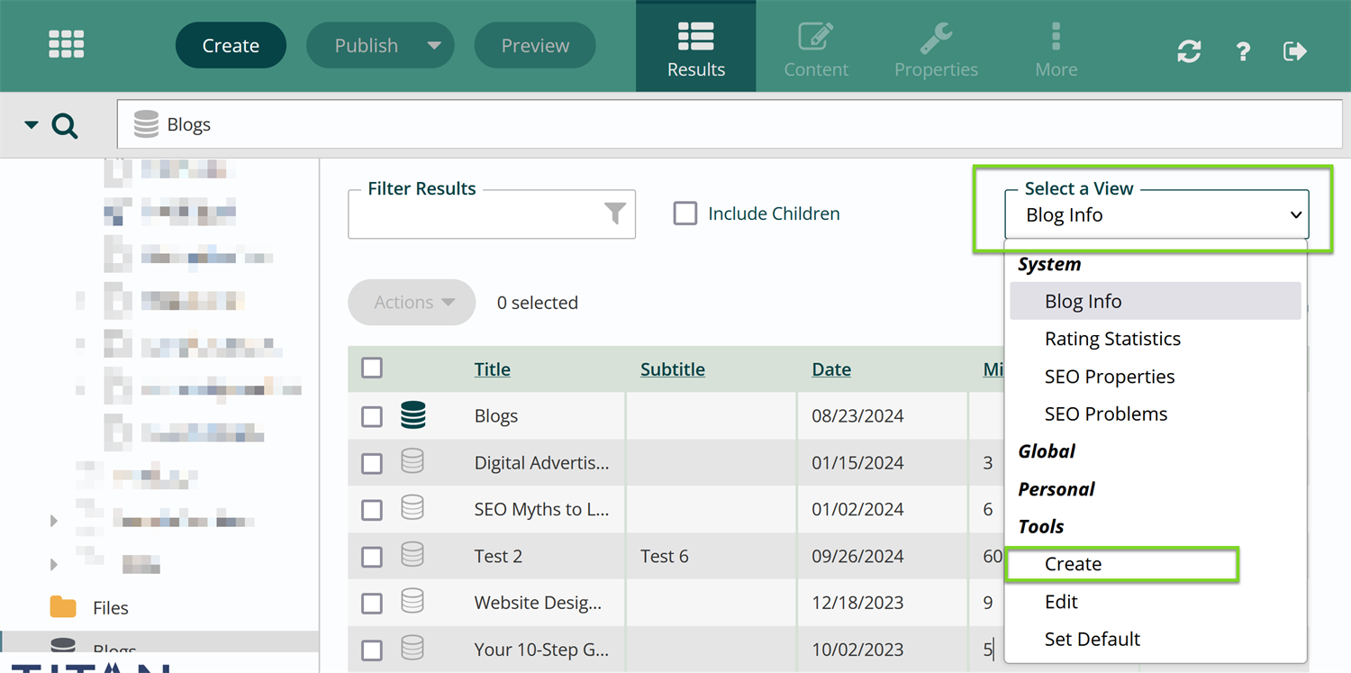
Task: Click the logout exit icon
Action: coord(1294,51)
